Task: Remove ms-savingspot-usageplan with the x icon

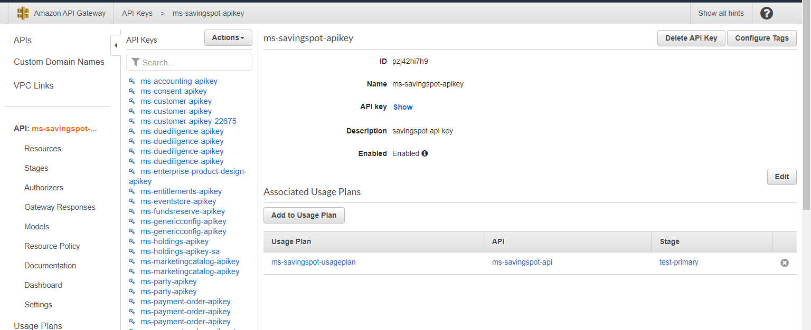Action: pyautogui.click(x=785, y=263)
